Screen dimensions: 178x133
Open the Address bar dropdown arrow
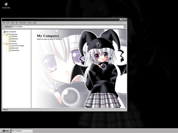[x=125, y=27]
